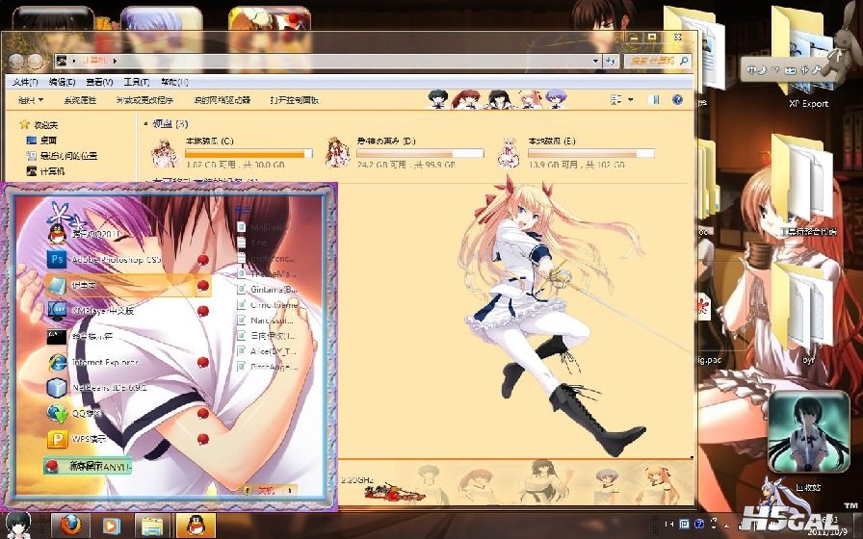
Task: Open Explorer help icon
Action: (x=677, y=99)
